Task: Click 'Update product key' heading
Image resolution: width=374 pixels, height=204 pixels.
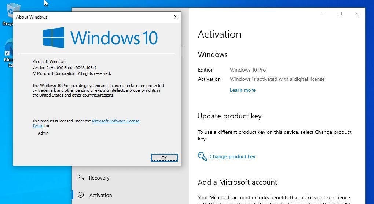Action: [230, 116]
